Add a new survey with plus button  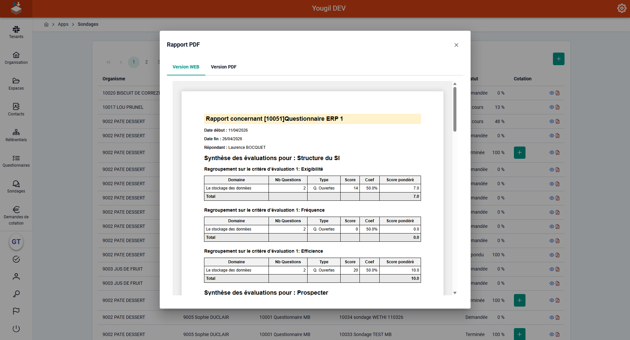(558, 59)
